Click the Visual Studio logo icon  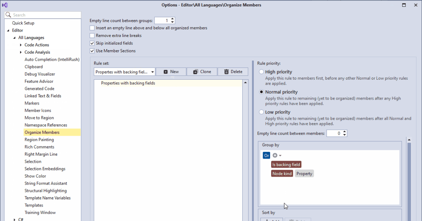(x=5, y=5)
